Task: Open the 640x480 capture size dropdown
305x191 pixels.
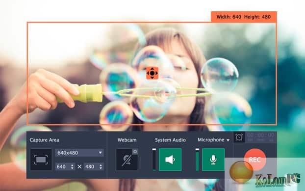Action: (79, 153)
